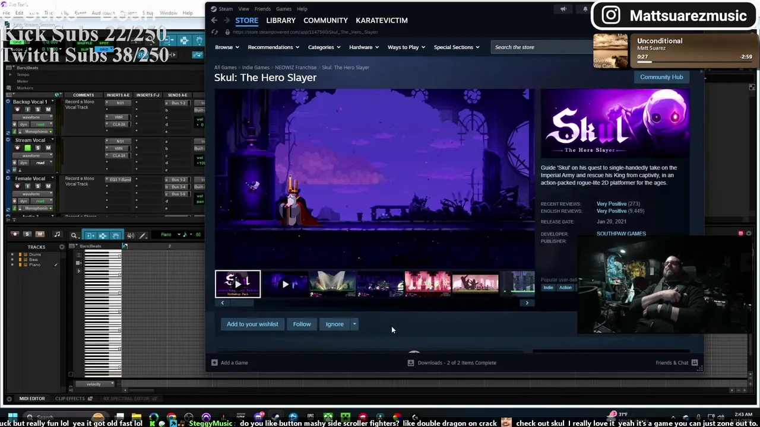Screen dimensions: 760x427
Task: Mute the Backup Vocal 1 track
Action: pyautogui.click(x=48, y=110)
